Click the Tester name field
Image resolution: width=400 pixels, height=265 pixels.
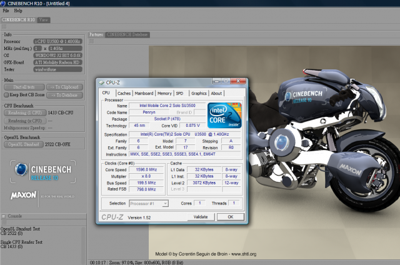point(57,69)
